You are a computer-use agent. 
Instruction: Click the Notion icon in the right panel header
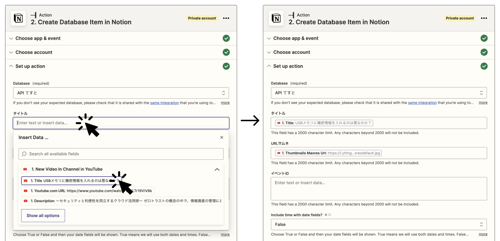(x=276, y=18)
